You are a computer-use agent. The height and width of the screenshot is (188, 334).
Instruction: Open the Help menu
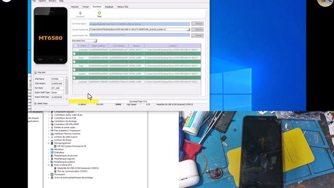[x=61, y=1]
